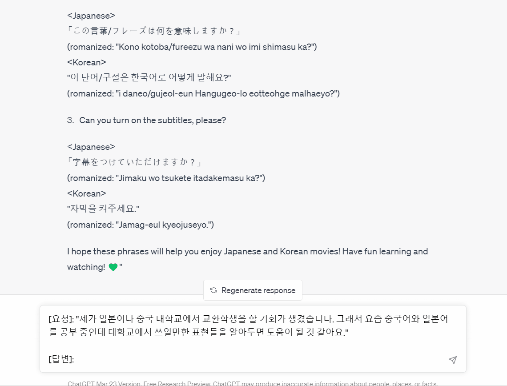Click the Korean phrase 이 단어/구절은 한국어로

(x=149, y=77)
